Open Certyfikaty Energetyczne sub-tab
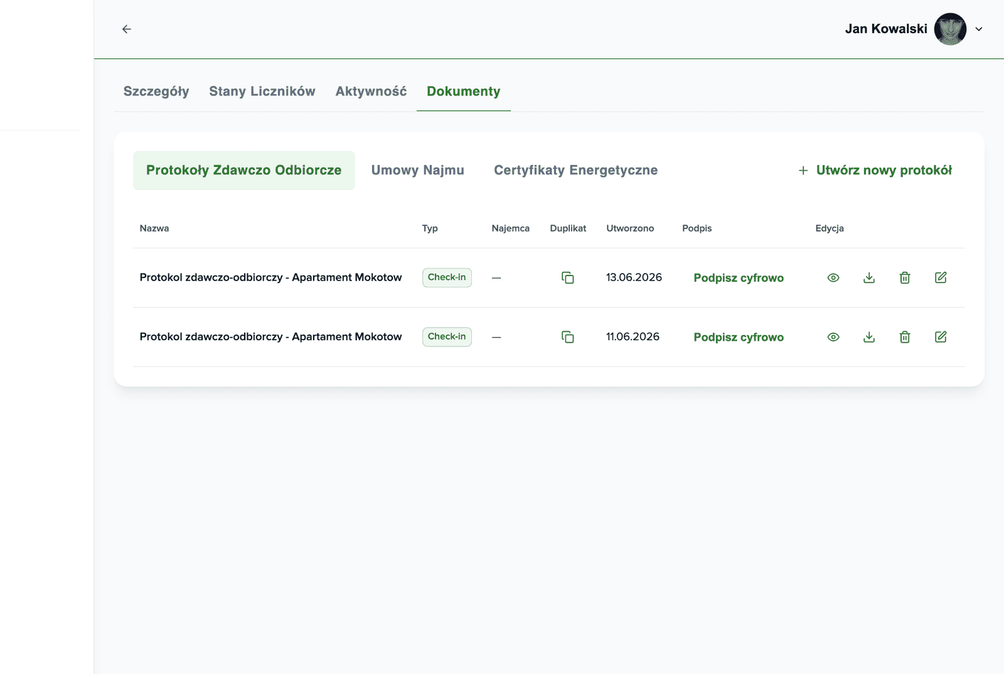Screen dimensions: 1004x674 576,170
